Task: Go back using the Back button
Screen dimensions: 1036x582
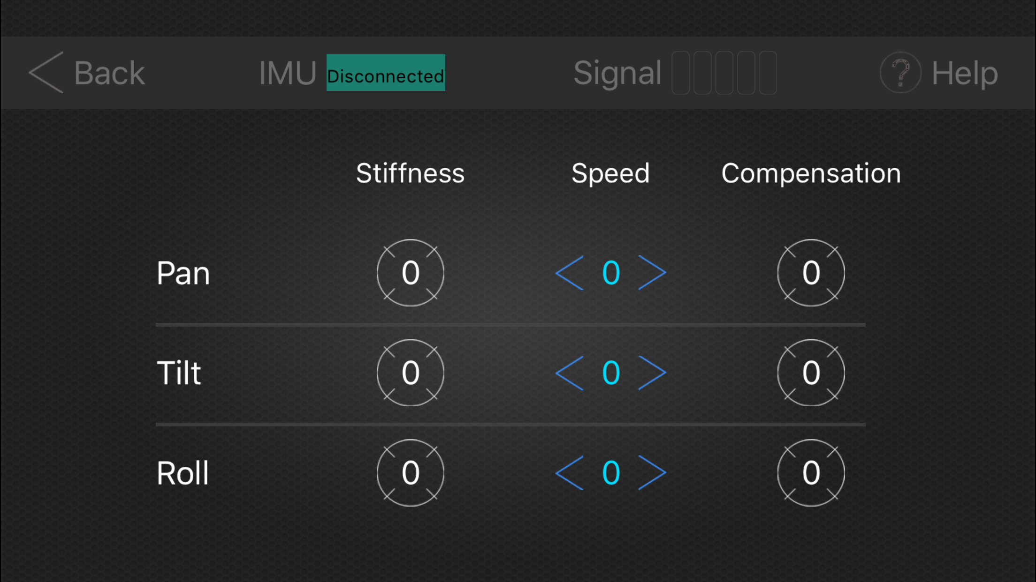Action: pos(86,73)
